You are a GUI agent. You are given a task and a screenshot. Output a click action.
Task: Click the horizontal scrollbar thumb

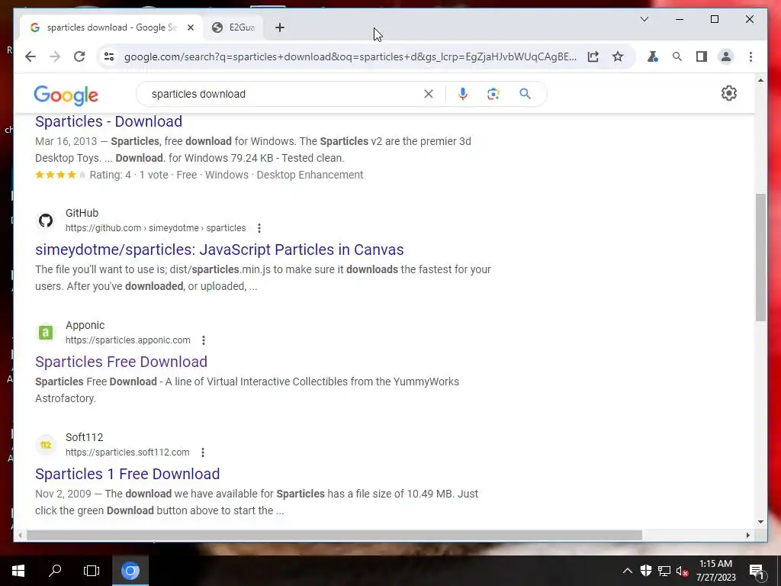(x=334, y=535)
